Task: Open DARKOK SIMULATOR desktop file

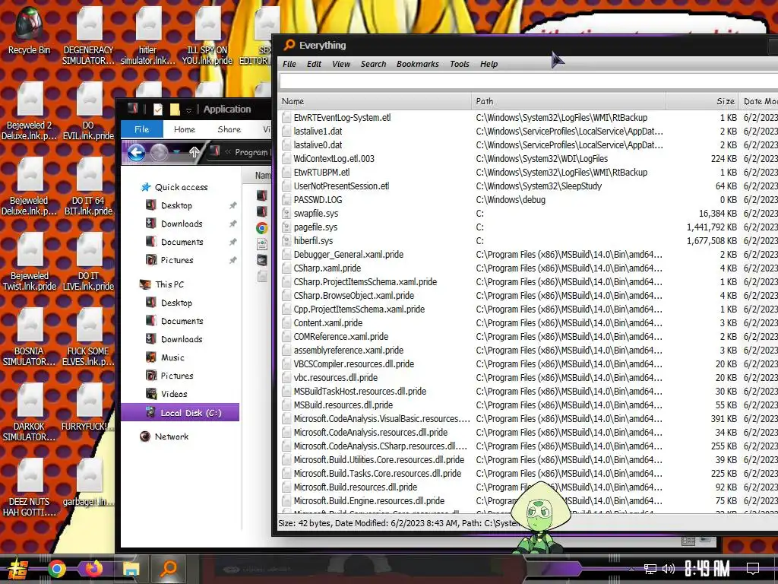Action: click(30, 412)
